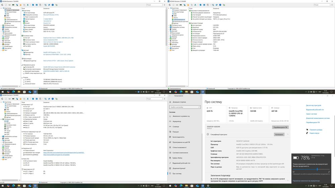
Task: Open Edge from taskbar under power-management AIDA64 window
Action: tap(181, 92)
